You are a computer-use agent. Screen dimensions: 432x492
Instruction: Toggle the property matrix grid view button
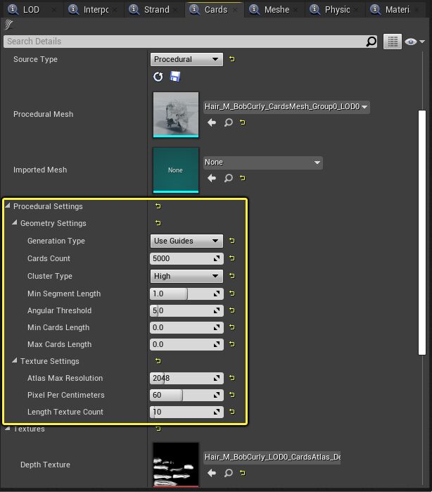coord(393,42)
